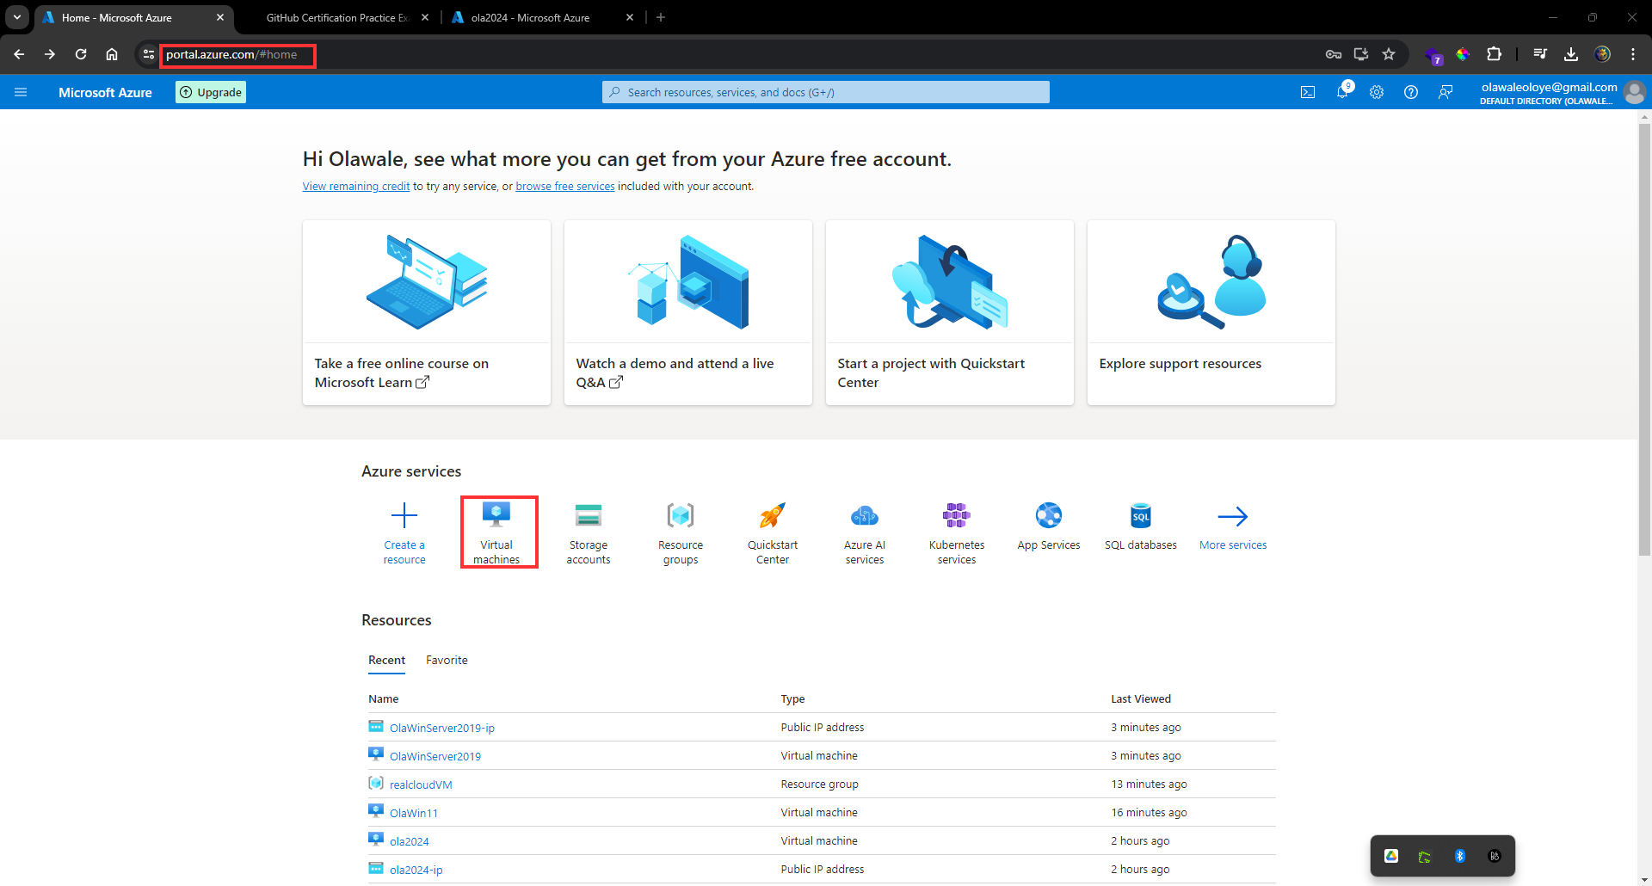Click the browser home button
Screen dimensions: 1652x886
pos(112,54)
